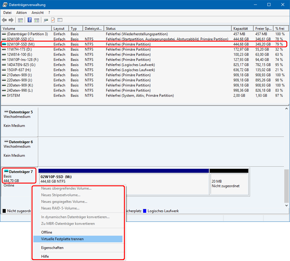The image size is (290, 261).
Task: Select the 02W10P-SSD (M:) partition block
Action: pos(123,179)
